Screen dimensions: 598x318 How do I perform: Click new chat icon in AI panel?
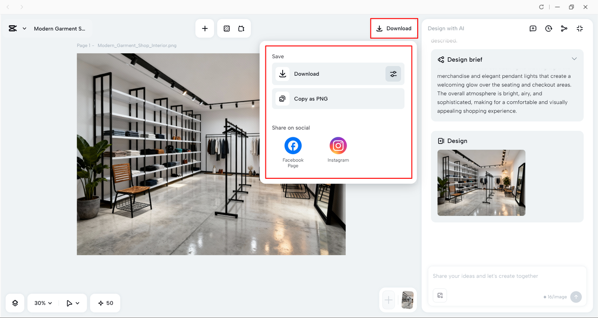click(533, 28)
